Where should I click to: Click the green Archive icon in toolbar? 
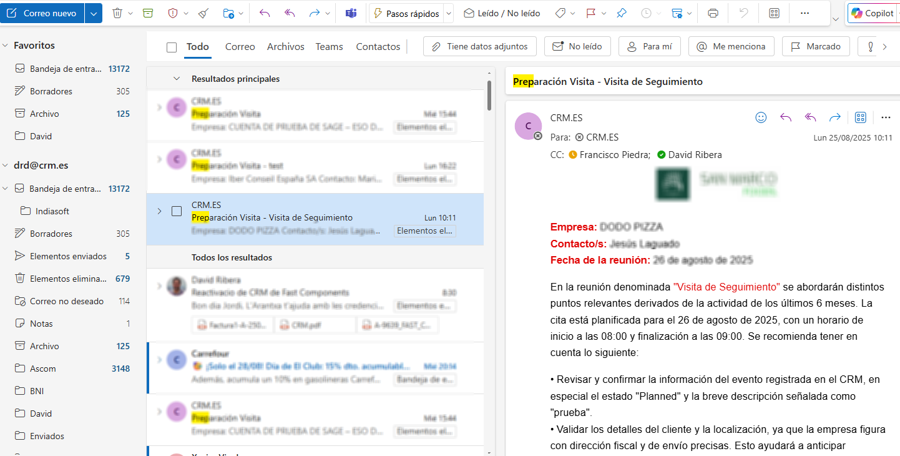pyautogui.click(x=147, y=13)
